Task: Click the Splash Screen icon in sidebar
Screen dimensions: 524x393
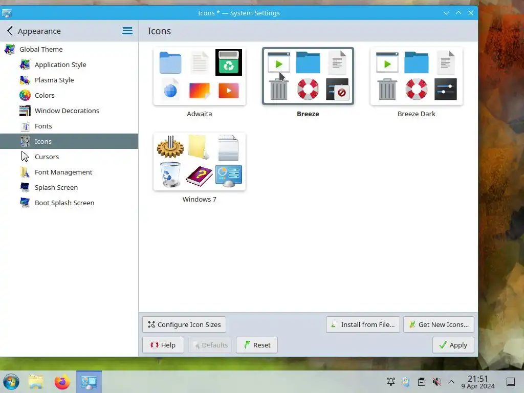Action: tap(25, 187)
